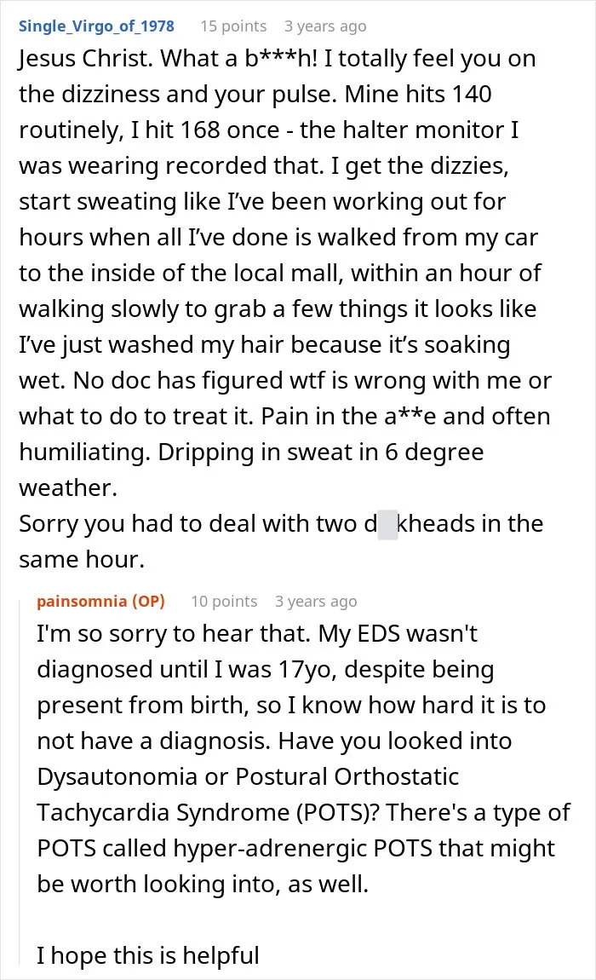
Task: Click first comment's 3 years ago timestamp
Action: pos(325,26)
